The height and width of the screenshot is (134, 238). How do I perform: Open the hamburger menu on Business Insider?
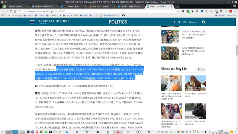coord(32,22)
